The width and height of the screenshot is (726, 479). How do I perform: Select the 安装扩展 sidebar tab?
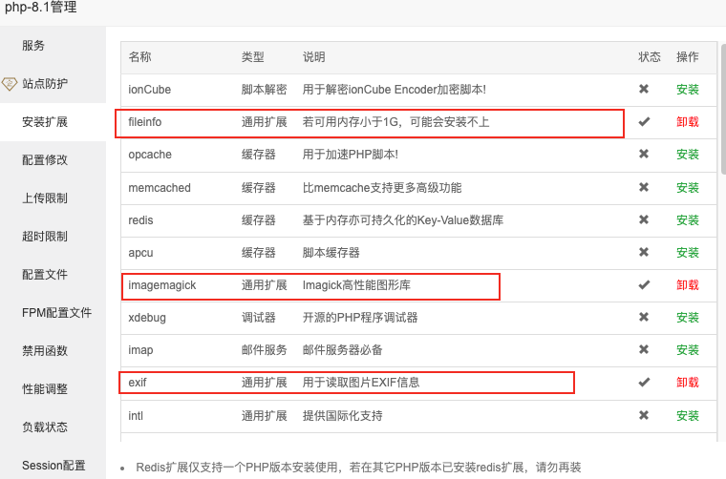pos(53,122)
